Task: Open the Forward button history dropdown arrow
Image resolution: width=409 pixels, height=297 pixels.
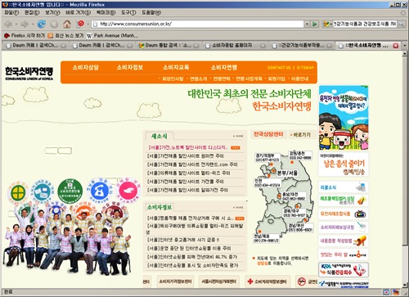Action: pyautogui.click(x=33, y=25)
